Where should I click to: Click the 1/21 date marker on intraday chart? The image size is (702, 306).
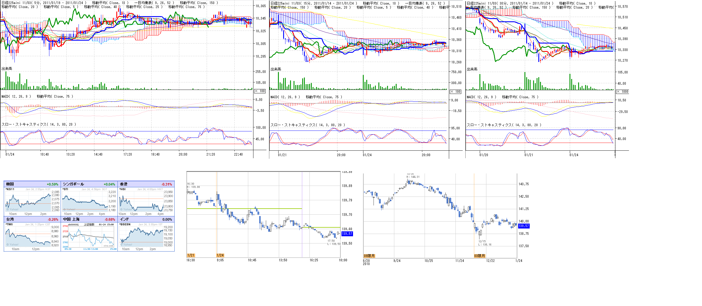[191, 255]
